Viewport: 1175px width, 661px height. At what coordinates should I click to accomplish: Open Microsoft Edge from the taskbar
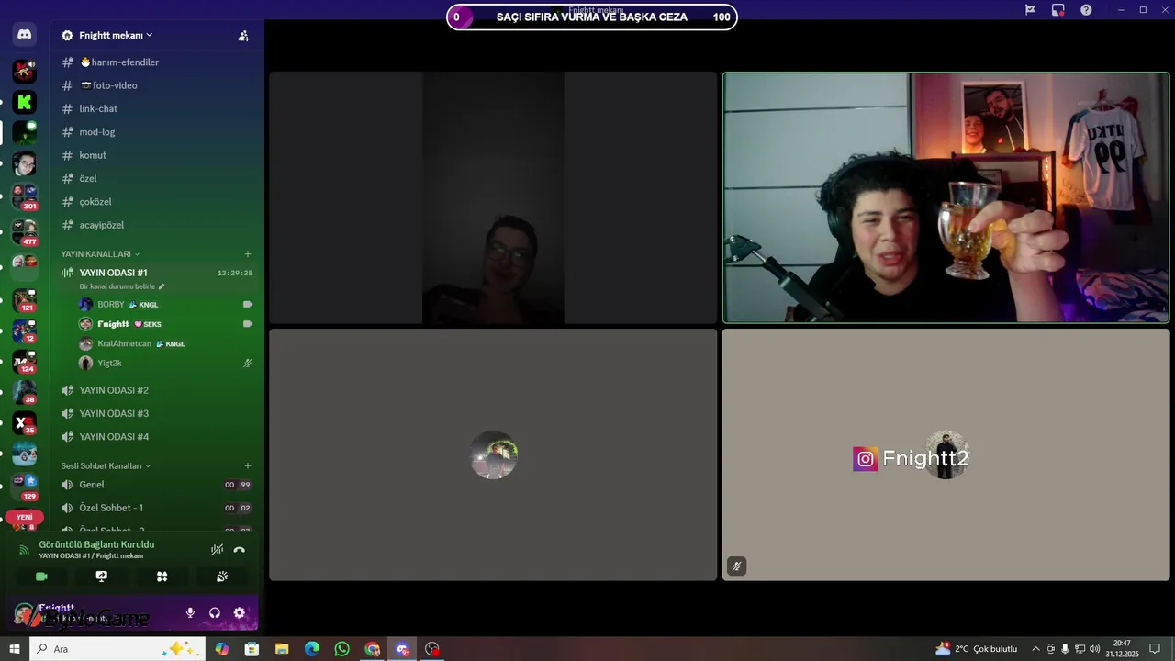point(312,649)
